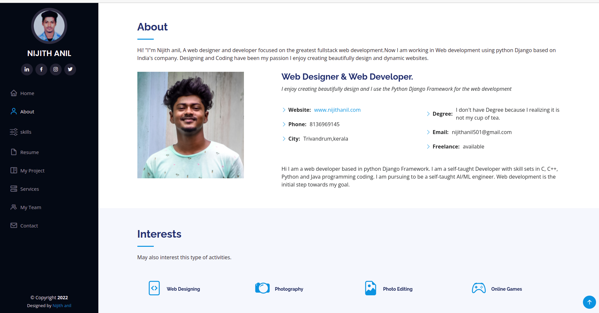This screenshot has height=313, width=599.
Task: Click Nijith's portrait photo in the About section
Action: (x=190, y=125)
